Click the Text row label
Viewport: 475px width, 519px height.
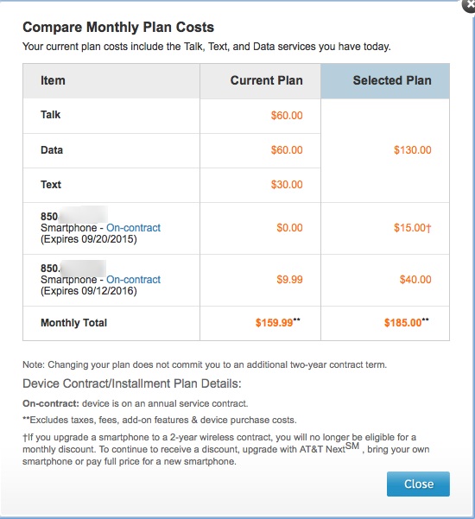pyautogui.click(x=51, y=184)
